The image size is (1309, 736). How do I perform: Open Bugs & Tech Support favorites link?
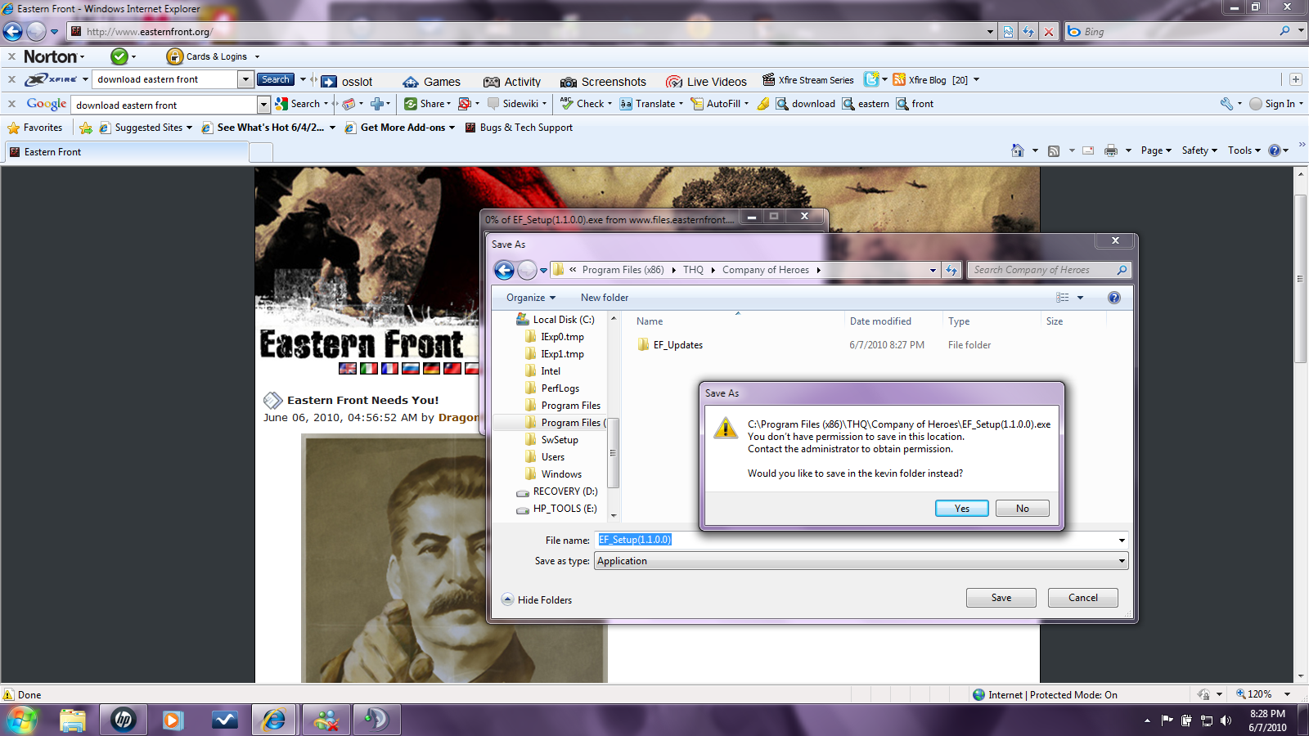519,128
